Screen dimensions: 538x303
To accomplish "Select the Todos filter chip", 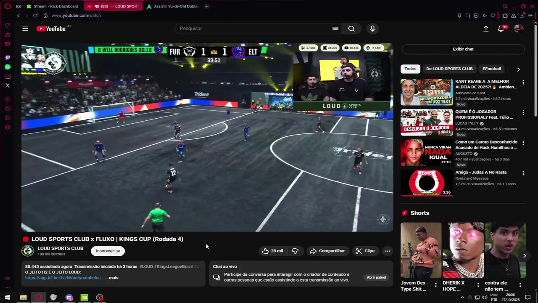I will tap(410, 69).
